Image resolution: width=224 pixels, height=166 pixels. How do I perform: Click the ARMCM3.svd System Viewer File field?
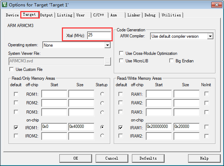click(56, 61)
